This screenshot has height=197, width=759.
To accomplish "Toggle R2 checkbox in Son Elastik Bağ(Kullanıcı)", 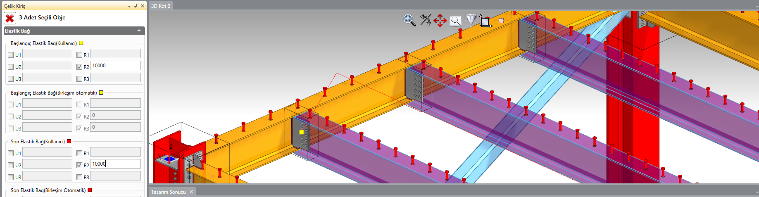I will 79,165.
